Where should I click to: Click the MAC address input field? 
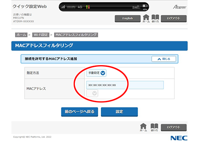click(125, 85)
